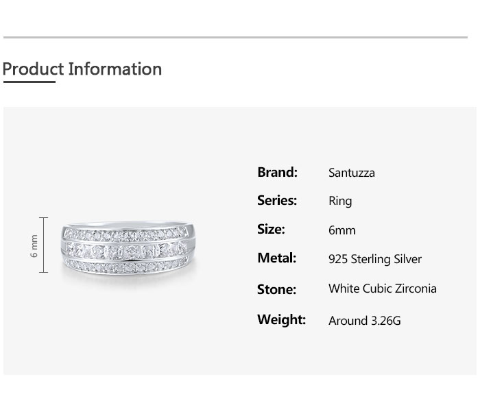Click the Metal: label
Viewport: 480px width, 416px height.
[x=276, y=258]
